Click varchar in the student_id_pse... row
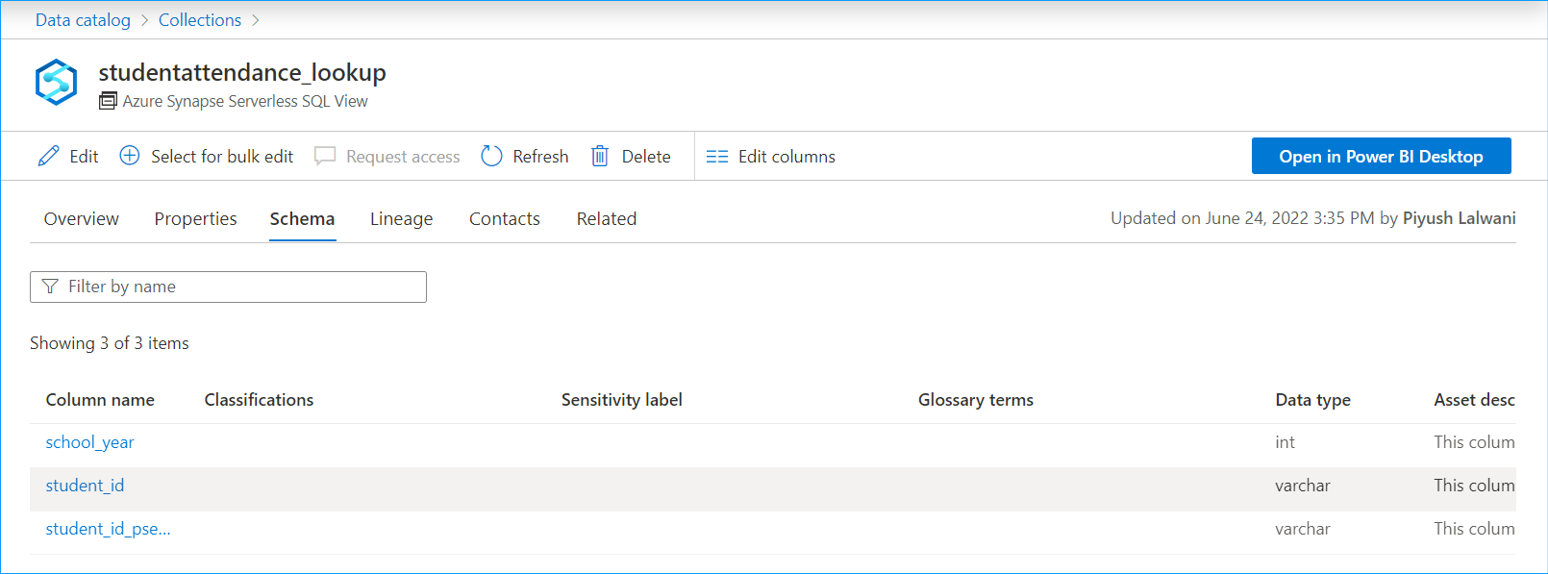 pyautogui.click(x=1303, y=529)
